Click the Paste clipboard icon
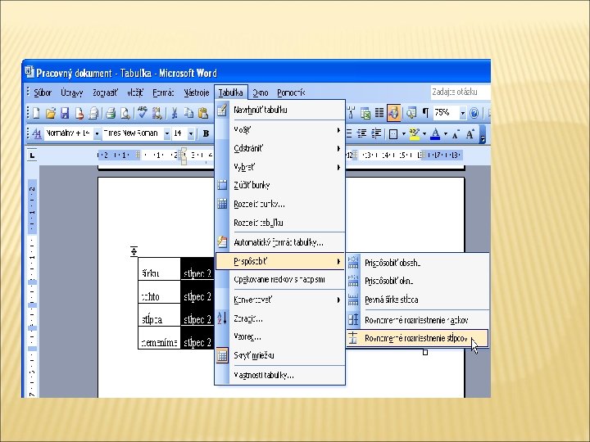Screen dimensions: 590x442 click(x=203, y=113)
